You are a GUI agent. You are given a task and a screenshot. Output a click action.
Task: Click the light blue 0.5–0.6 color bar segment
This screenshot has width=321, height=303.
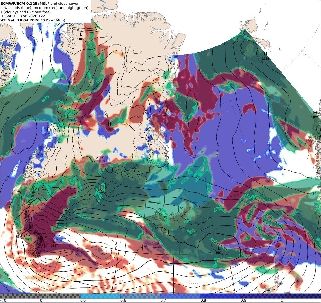point(100,296)
